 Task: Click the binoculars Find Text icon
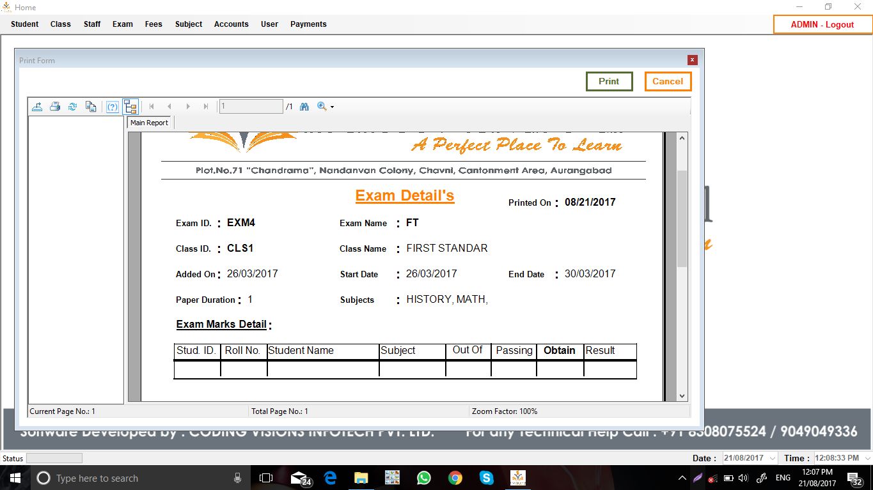[x=304, y=107]
